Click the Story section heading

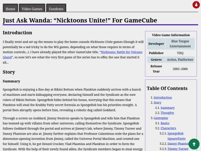coord(9,72)
